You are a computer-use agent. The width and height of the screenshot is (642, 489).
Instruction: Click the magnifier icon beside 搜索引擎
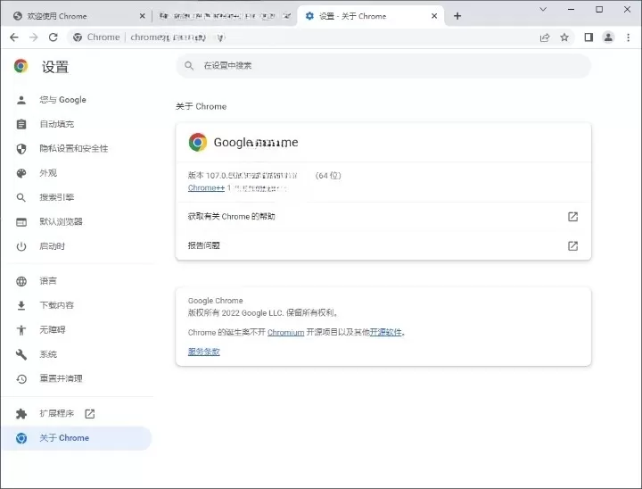pos(21,197)
